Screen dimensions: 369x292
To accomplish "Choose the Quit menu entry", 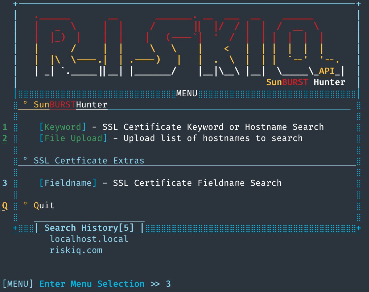I will pyautogui.click(x=44, y=206).
